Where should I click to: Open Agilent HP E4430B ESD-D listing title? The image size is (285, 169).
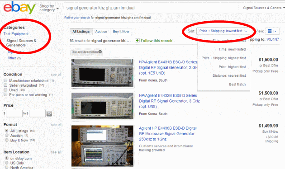tap(168, 134)
